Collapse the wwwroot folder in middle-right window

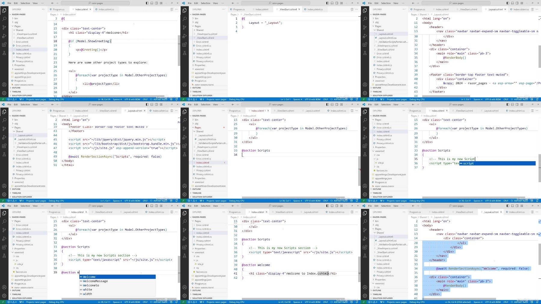[380, 151]
